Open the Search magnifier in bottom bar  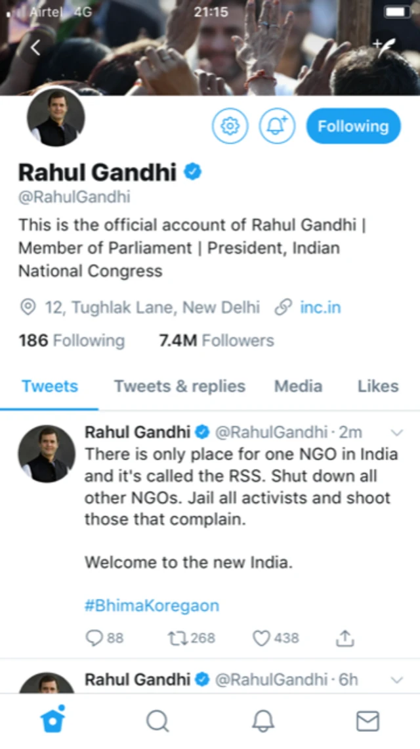[x=157, y=721]
